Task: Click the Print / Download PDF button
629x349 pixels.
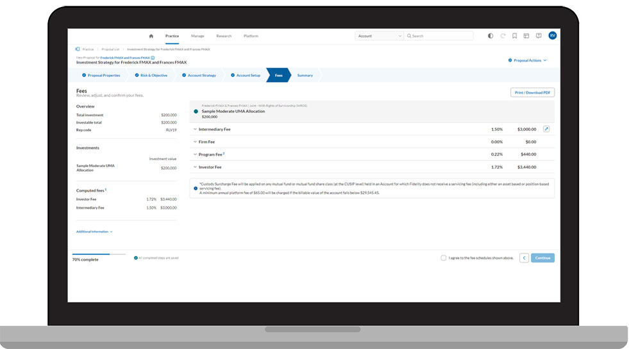Action: click(x=532, y=93)
